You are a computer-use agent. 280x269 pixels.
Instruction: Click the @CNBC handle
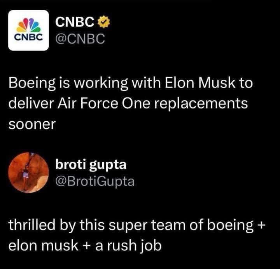coord(80,39)
